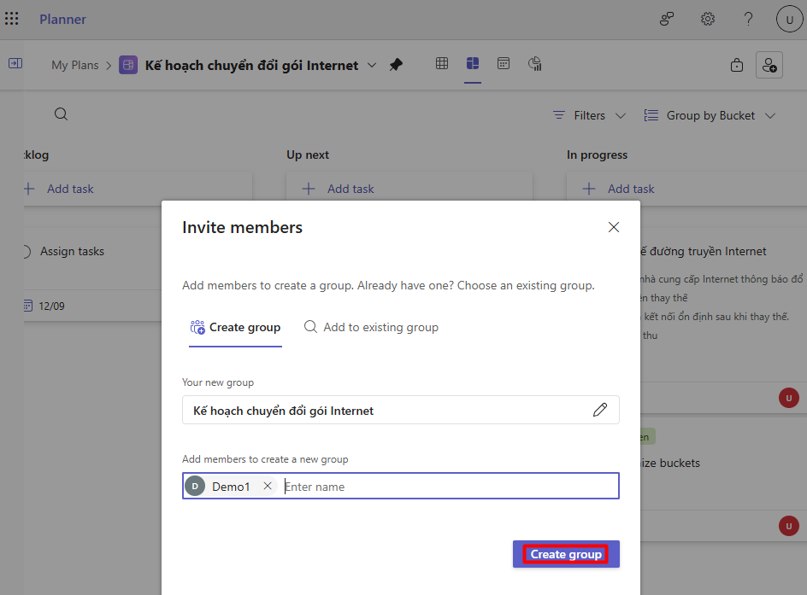This screenshot has height=595, width=807.
Task: Edit group name with pencil icon
Action: [x=600, y=410]
